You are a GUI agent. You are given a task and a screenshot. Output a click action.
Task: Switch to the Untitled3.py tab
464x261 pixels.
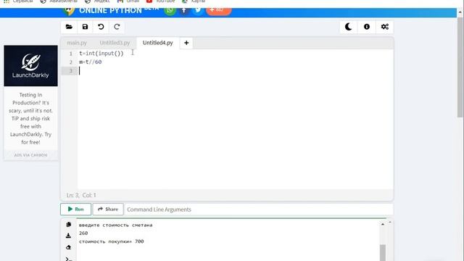[115, 43]
